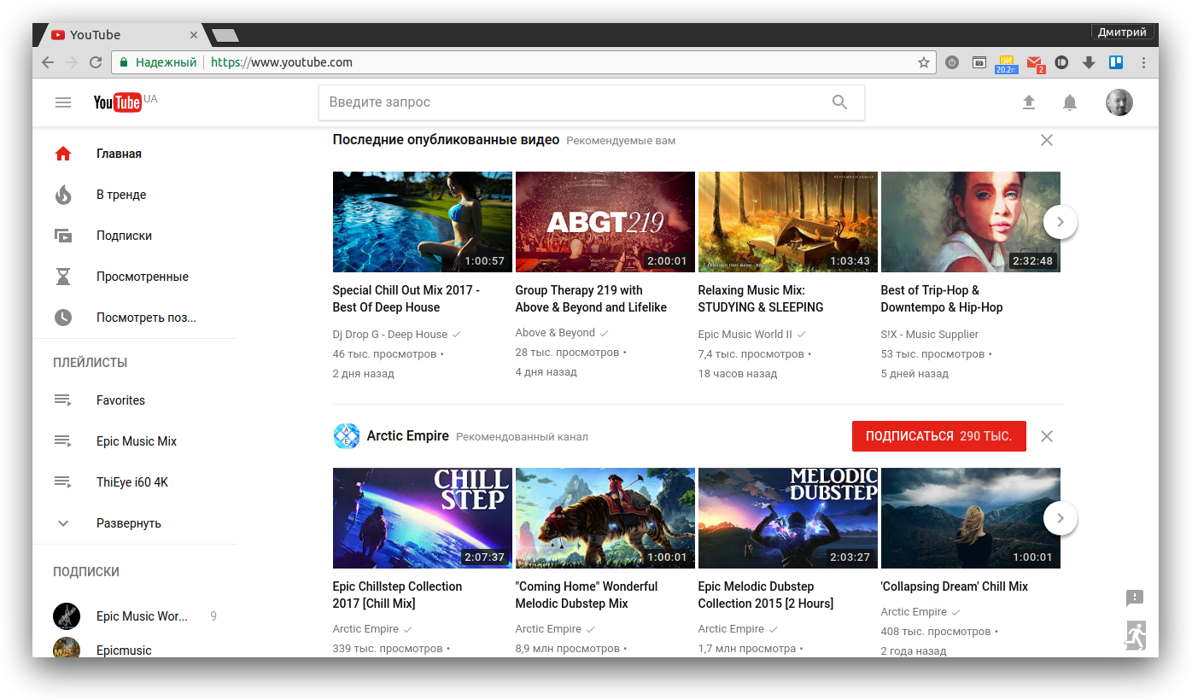
Task: Show next videos in Последние опубликованные видео
Action: click(1061, 222)
